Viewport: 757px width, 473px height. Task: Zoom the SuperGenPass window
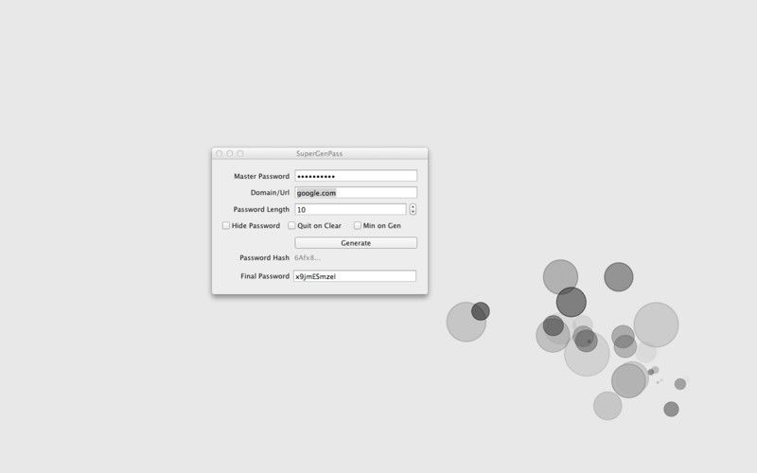(x=240, y=153)
